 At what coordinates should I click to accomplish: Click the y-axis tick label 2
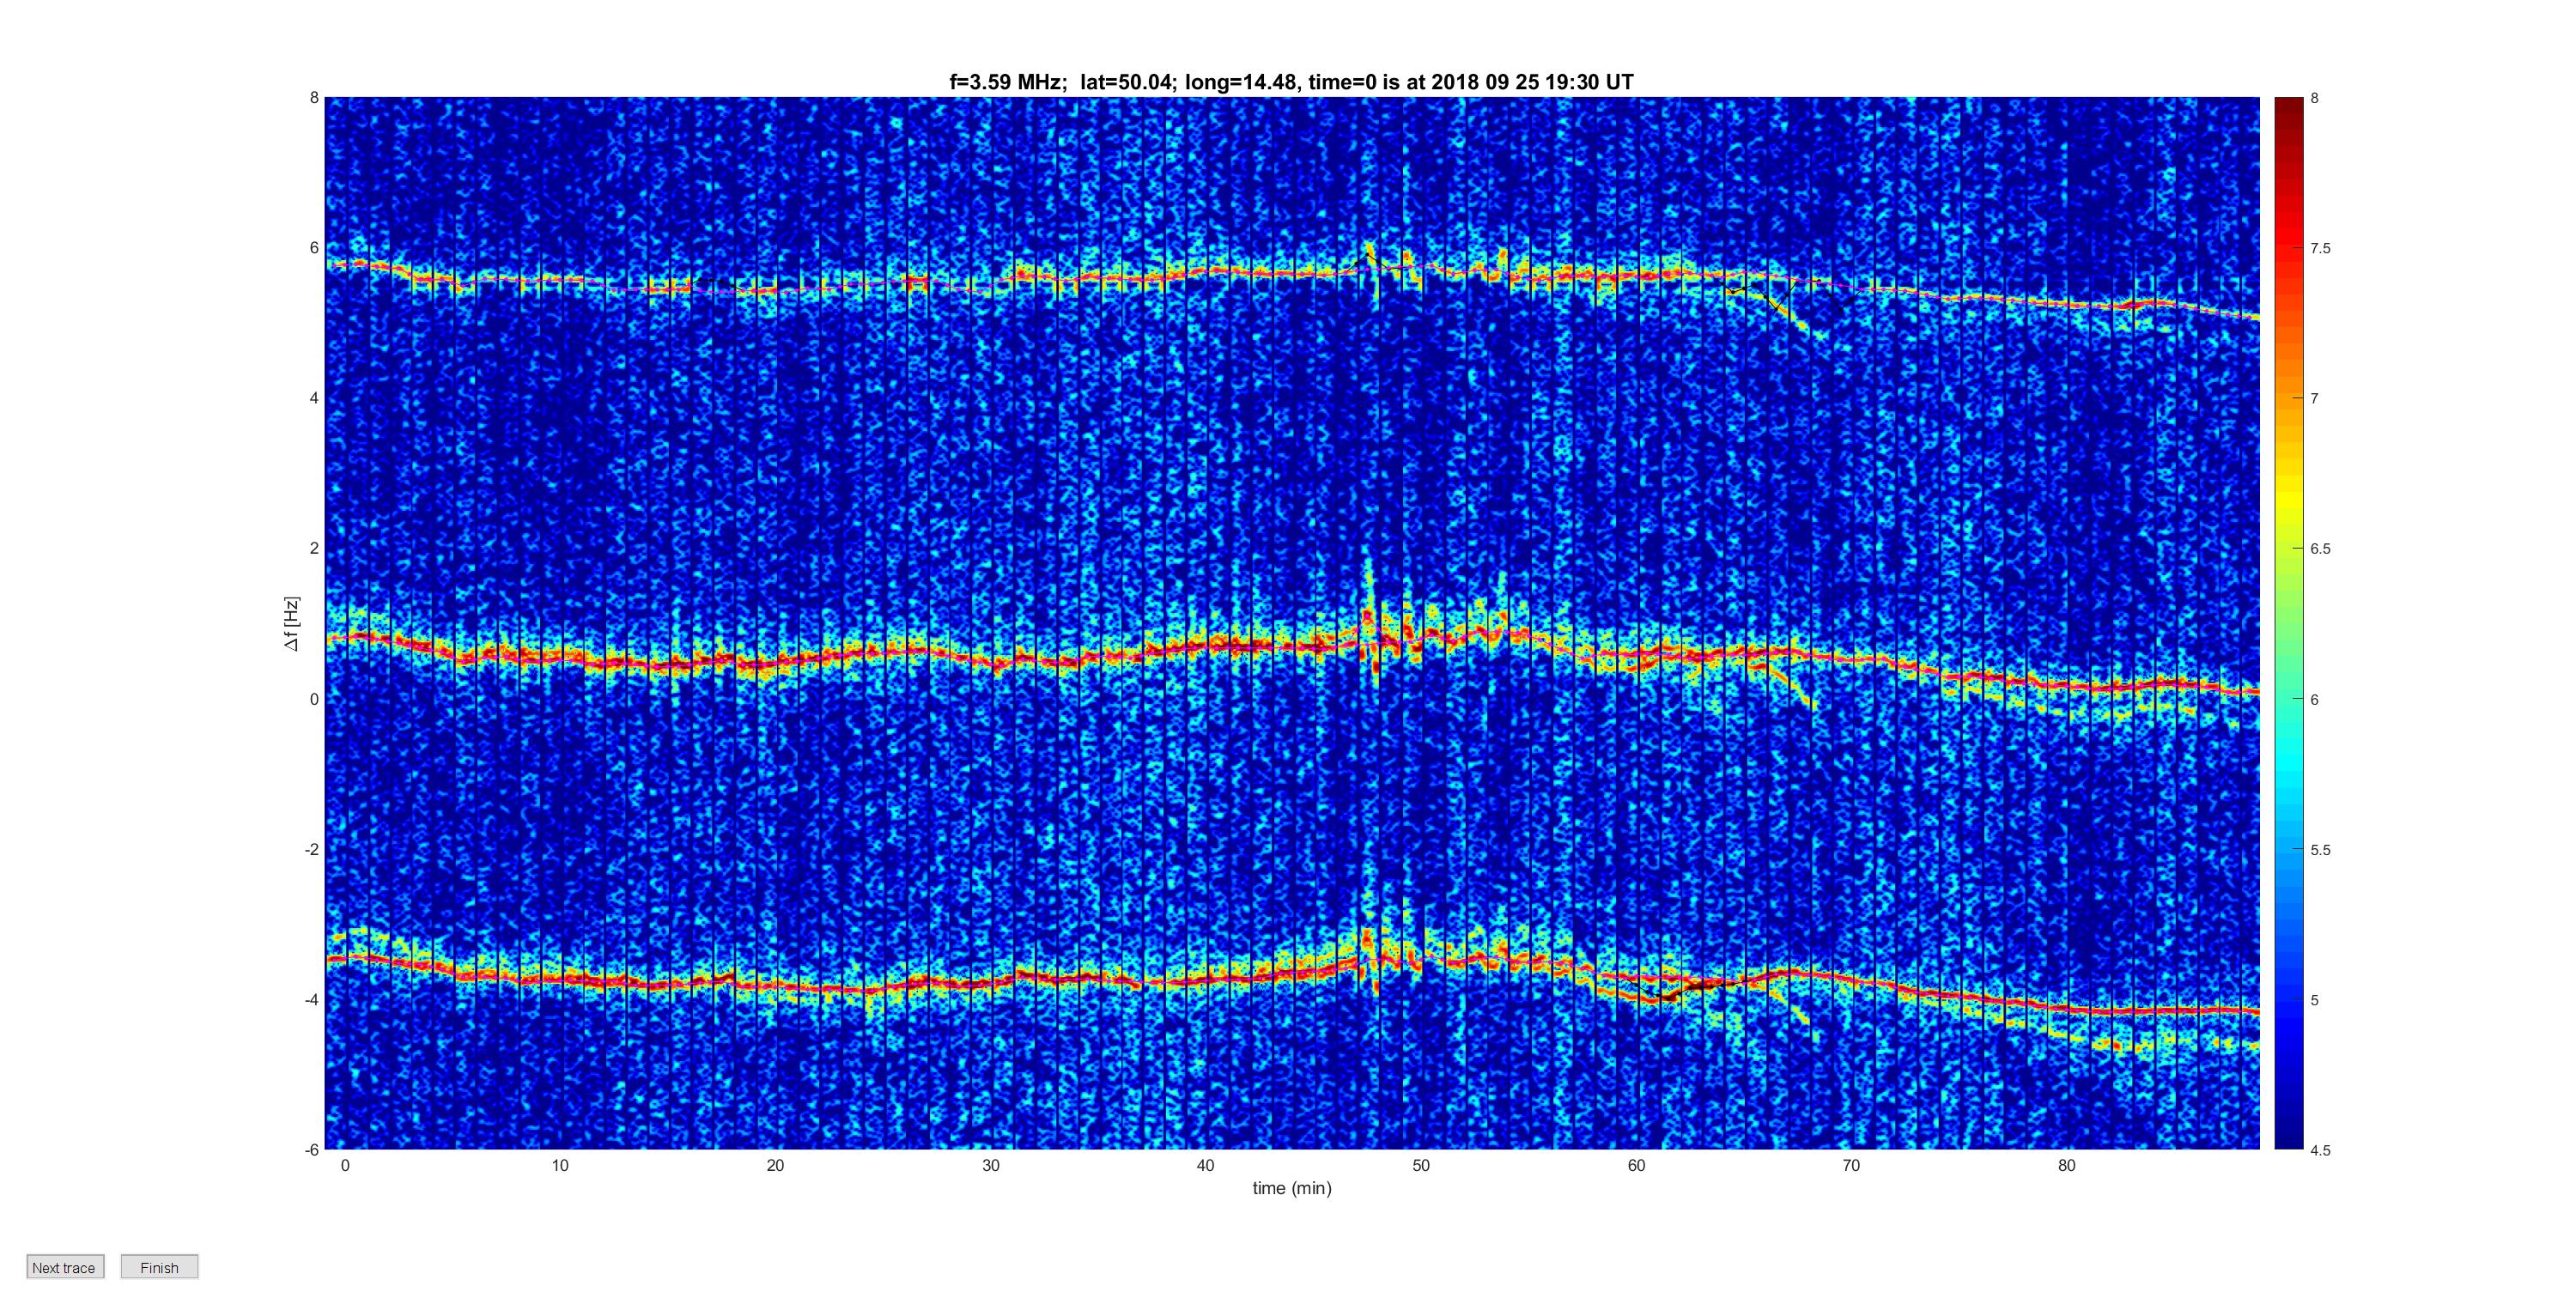tap(314, 548)
